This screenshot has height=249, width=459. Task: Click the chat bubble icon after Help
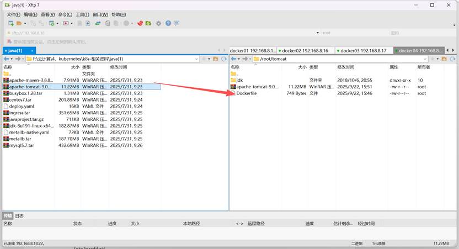(176, 23)
